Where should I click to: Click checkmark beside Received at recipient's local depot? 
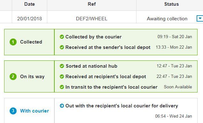click(x=62, y=77)
